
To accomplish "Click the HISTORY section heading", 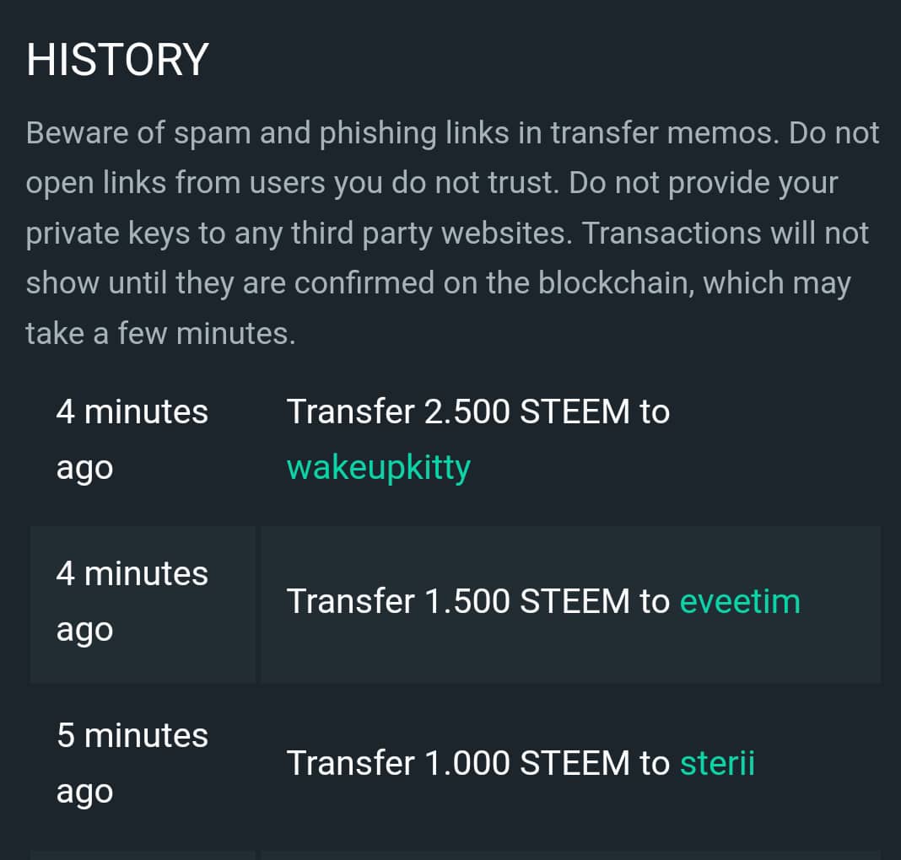I will click(117, 60).
